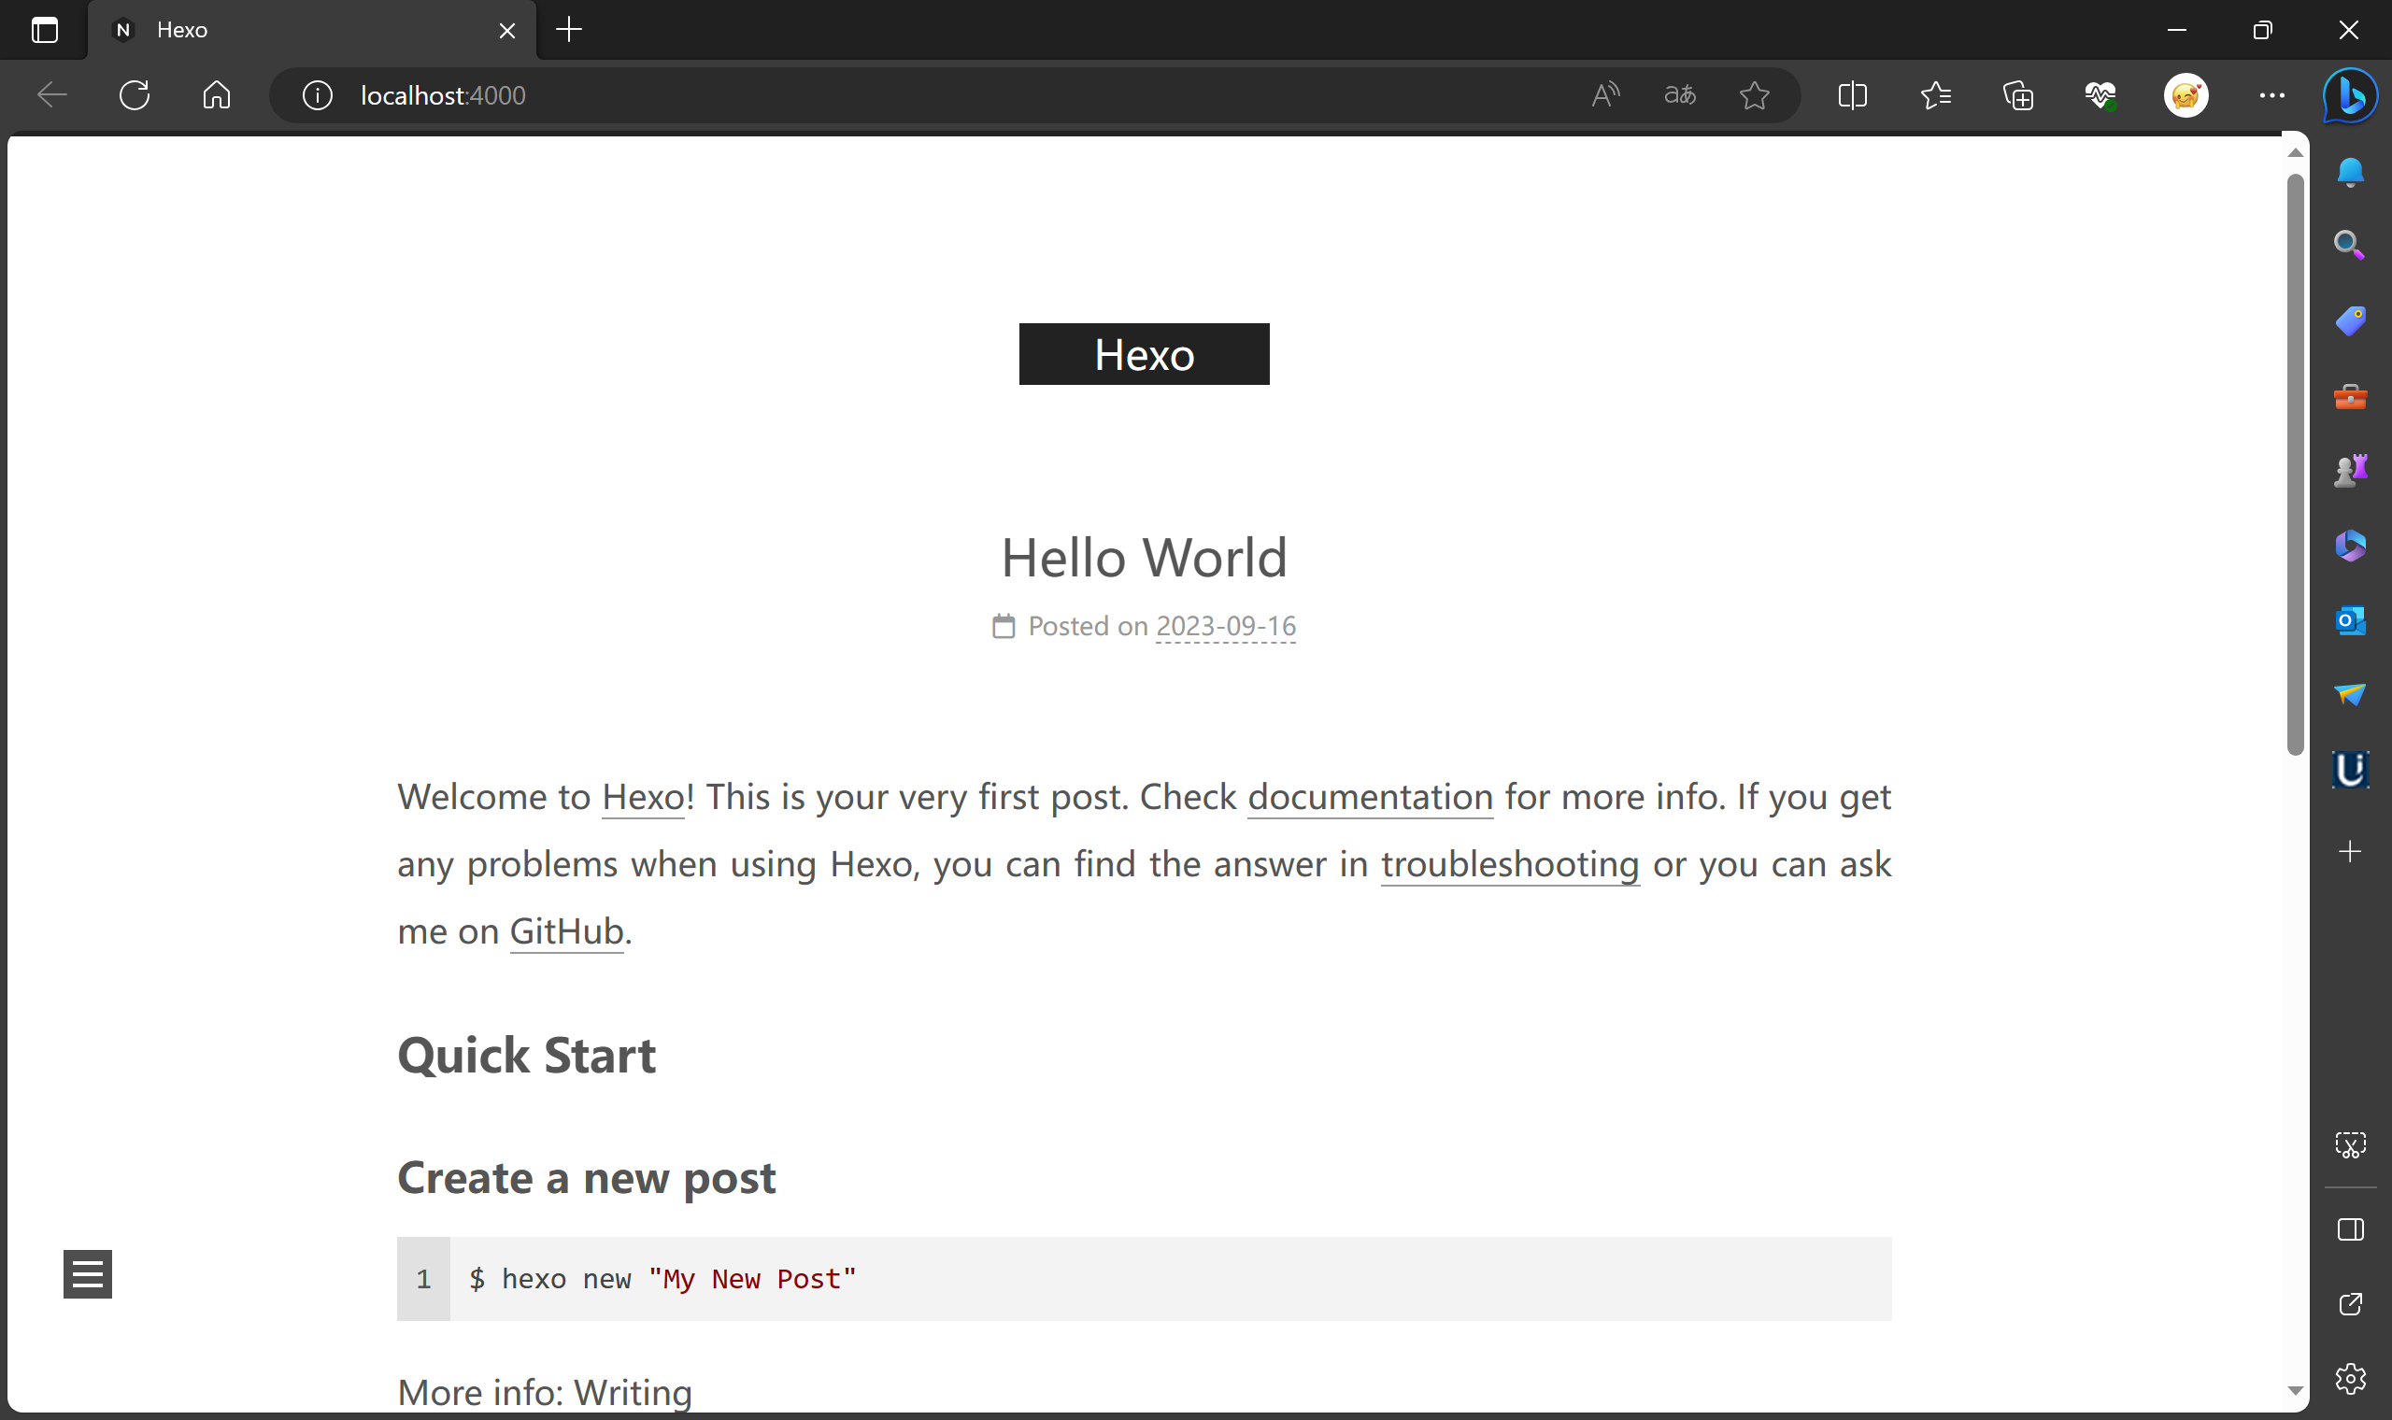Open the tab actions menu
Viewport: 2392px width, 1420px height.
[45, 30]
